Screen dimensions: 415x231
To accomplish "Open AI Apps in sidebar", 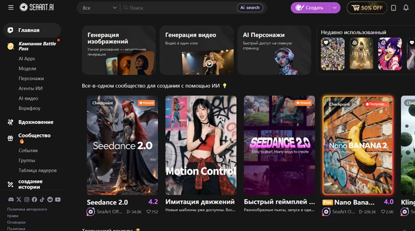I will (27, 59).
